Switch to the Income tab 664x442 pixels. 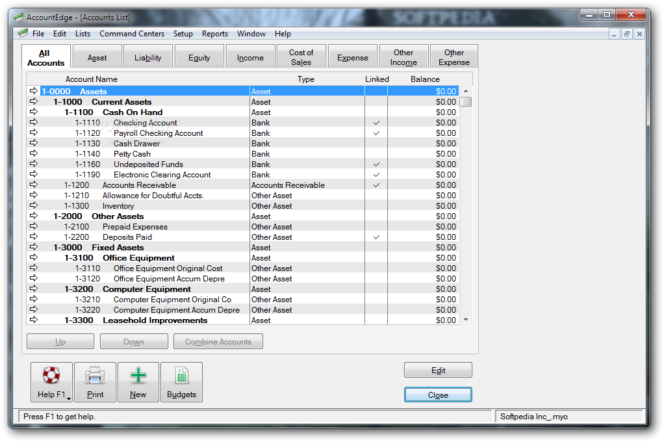tap(250, 57)
